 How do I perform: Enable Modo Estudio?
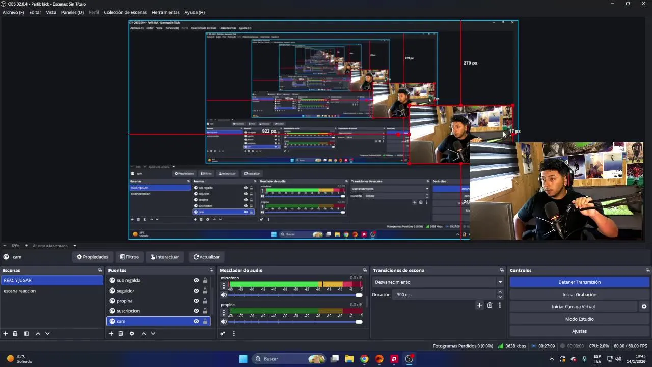580,319
